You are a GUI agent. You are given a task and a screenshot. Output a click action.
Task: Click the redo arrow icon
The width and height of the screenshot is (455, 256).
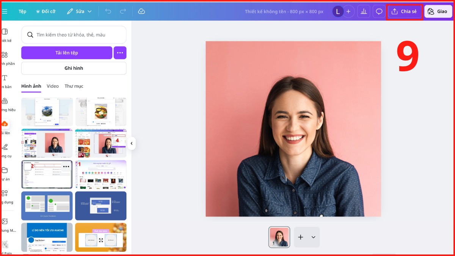[122, 11]
